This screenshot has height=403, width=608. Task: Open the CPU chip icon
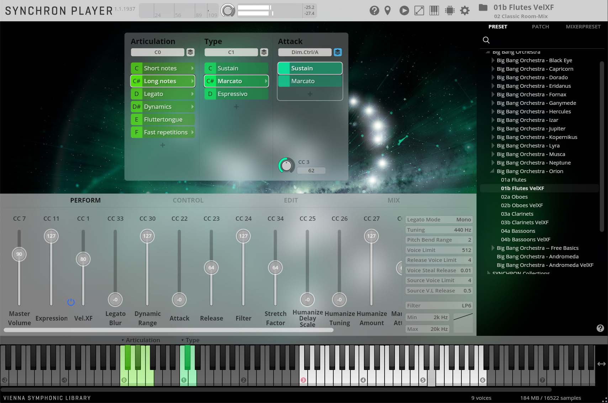click(450, 11)
